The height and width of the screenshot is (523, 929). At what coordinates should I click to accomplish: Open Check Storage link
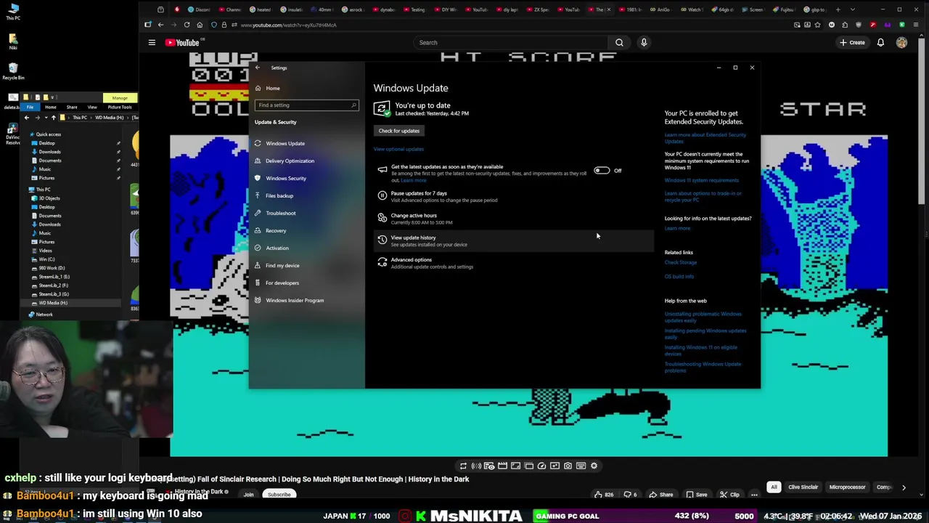click(x=680, y=262)
